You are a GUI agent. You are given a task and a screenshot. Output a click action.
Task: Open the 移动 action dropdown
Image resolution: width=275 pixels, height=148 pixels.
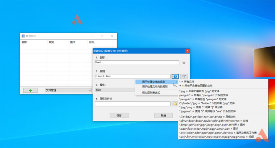point(115,90)
